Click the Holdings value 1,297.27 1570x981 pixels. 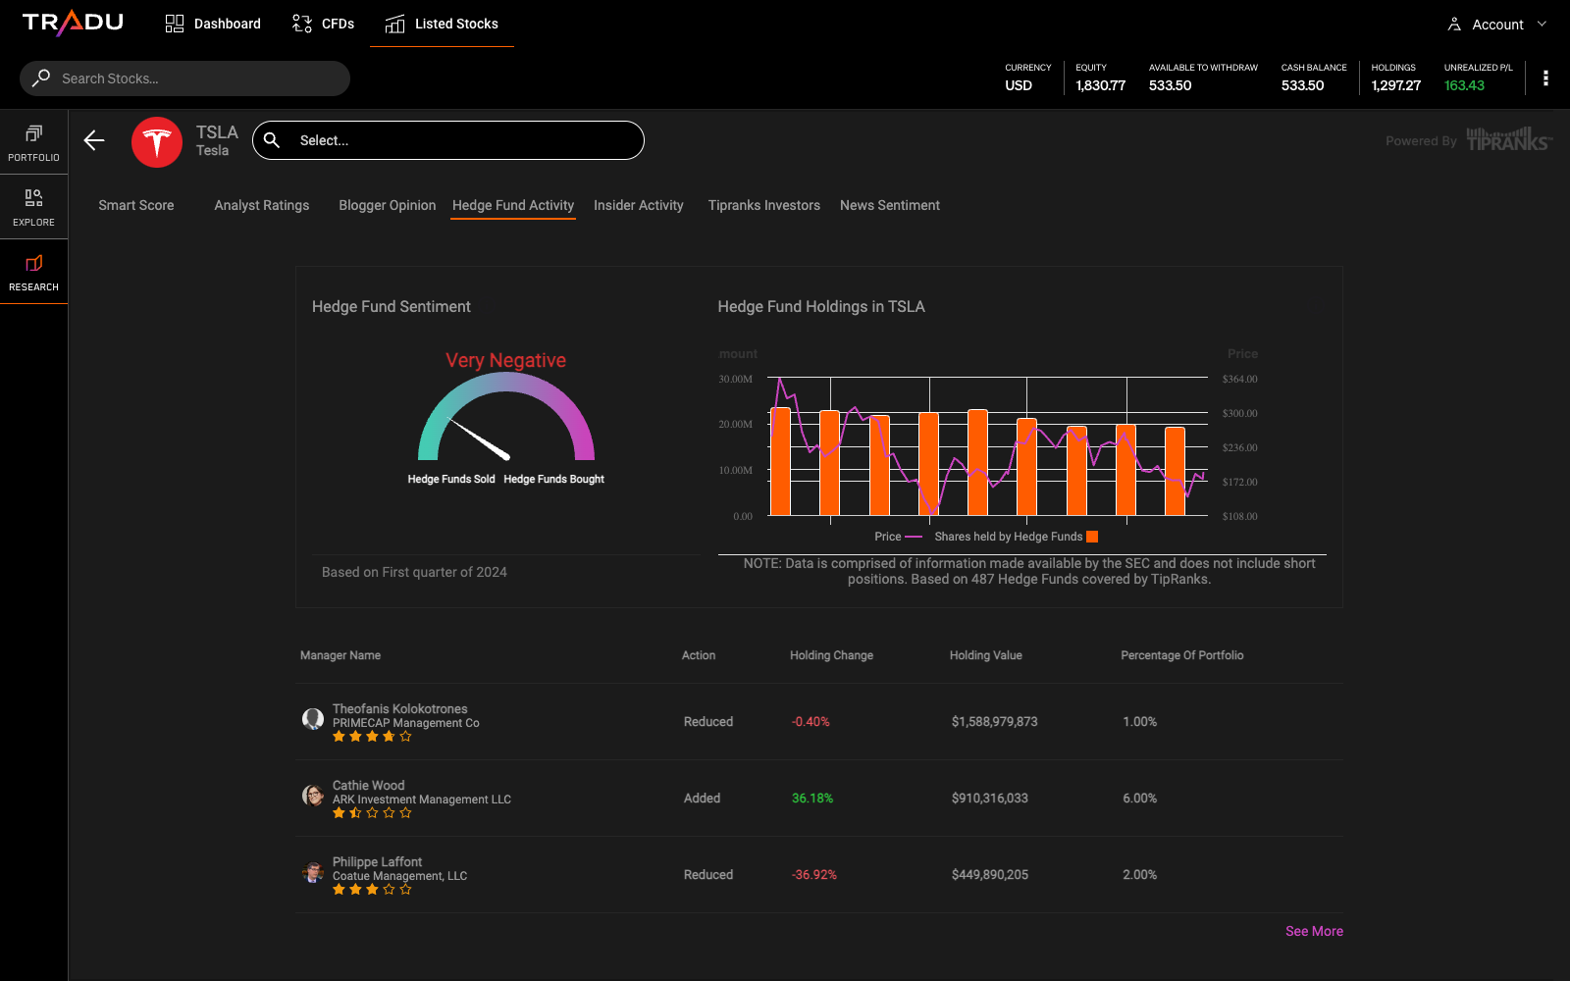coord(1396,85)
